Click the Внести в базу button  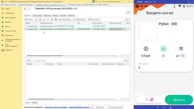94,19
